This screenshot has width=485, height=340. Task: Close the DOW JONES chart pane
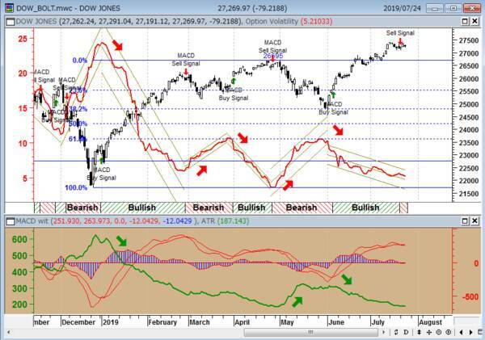coord(474,21)
